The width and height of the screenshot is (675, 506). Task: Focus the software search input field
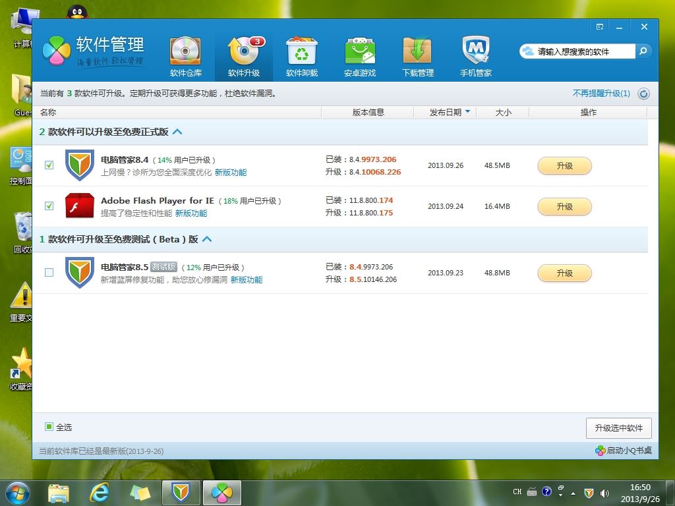(x=577, y=51)
